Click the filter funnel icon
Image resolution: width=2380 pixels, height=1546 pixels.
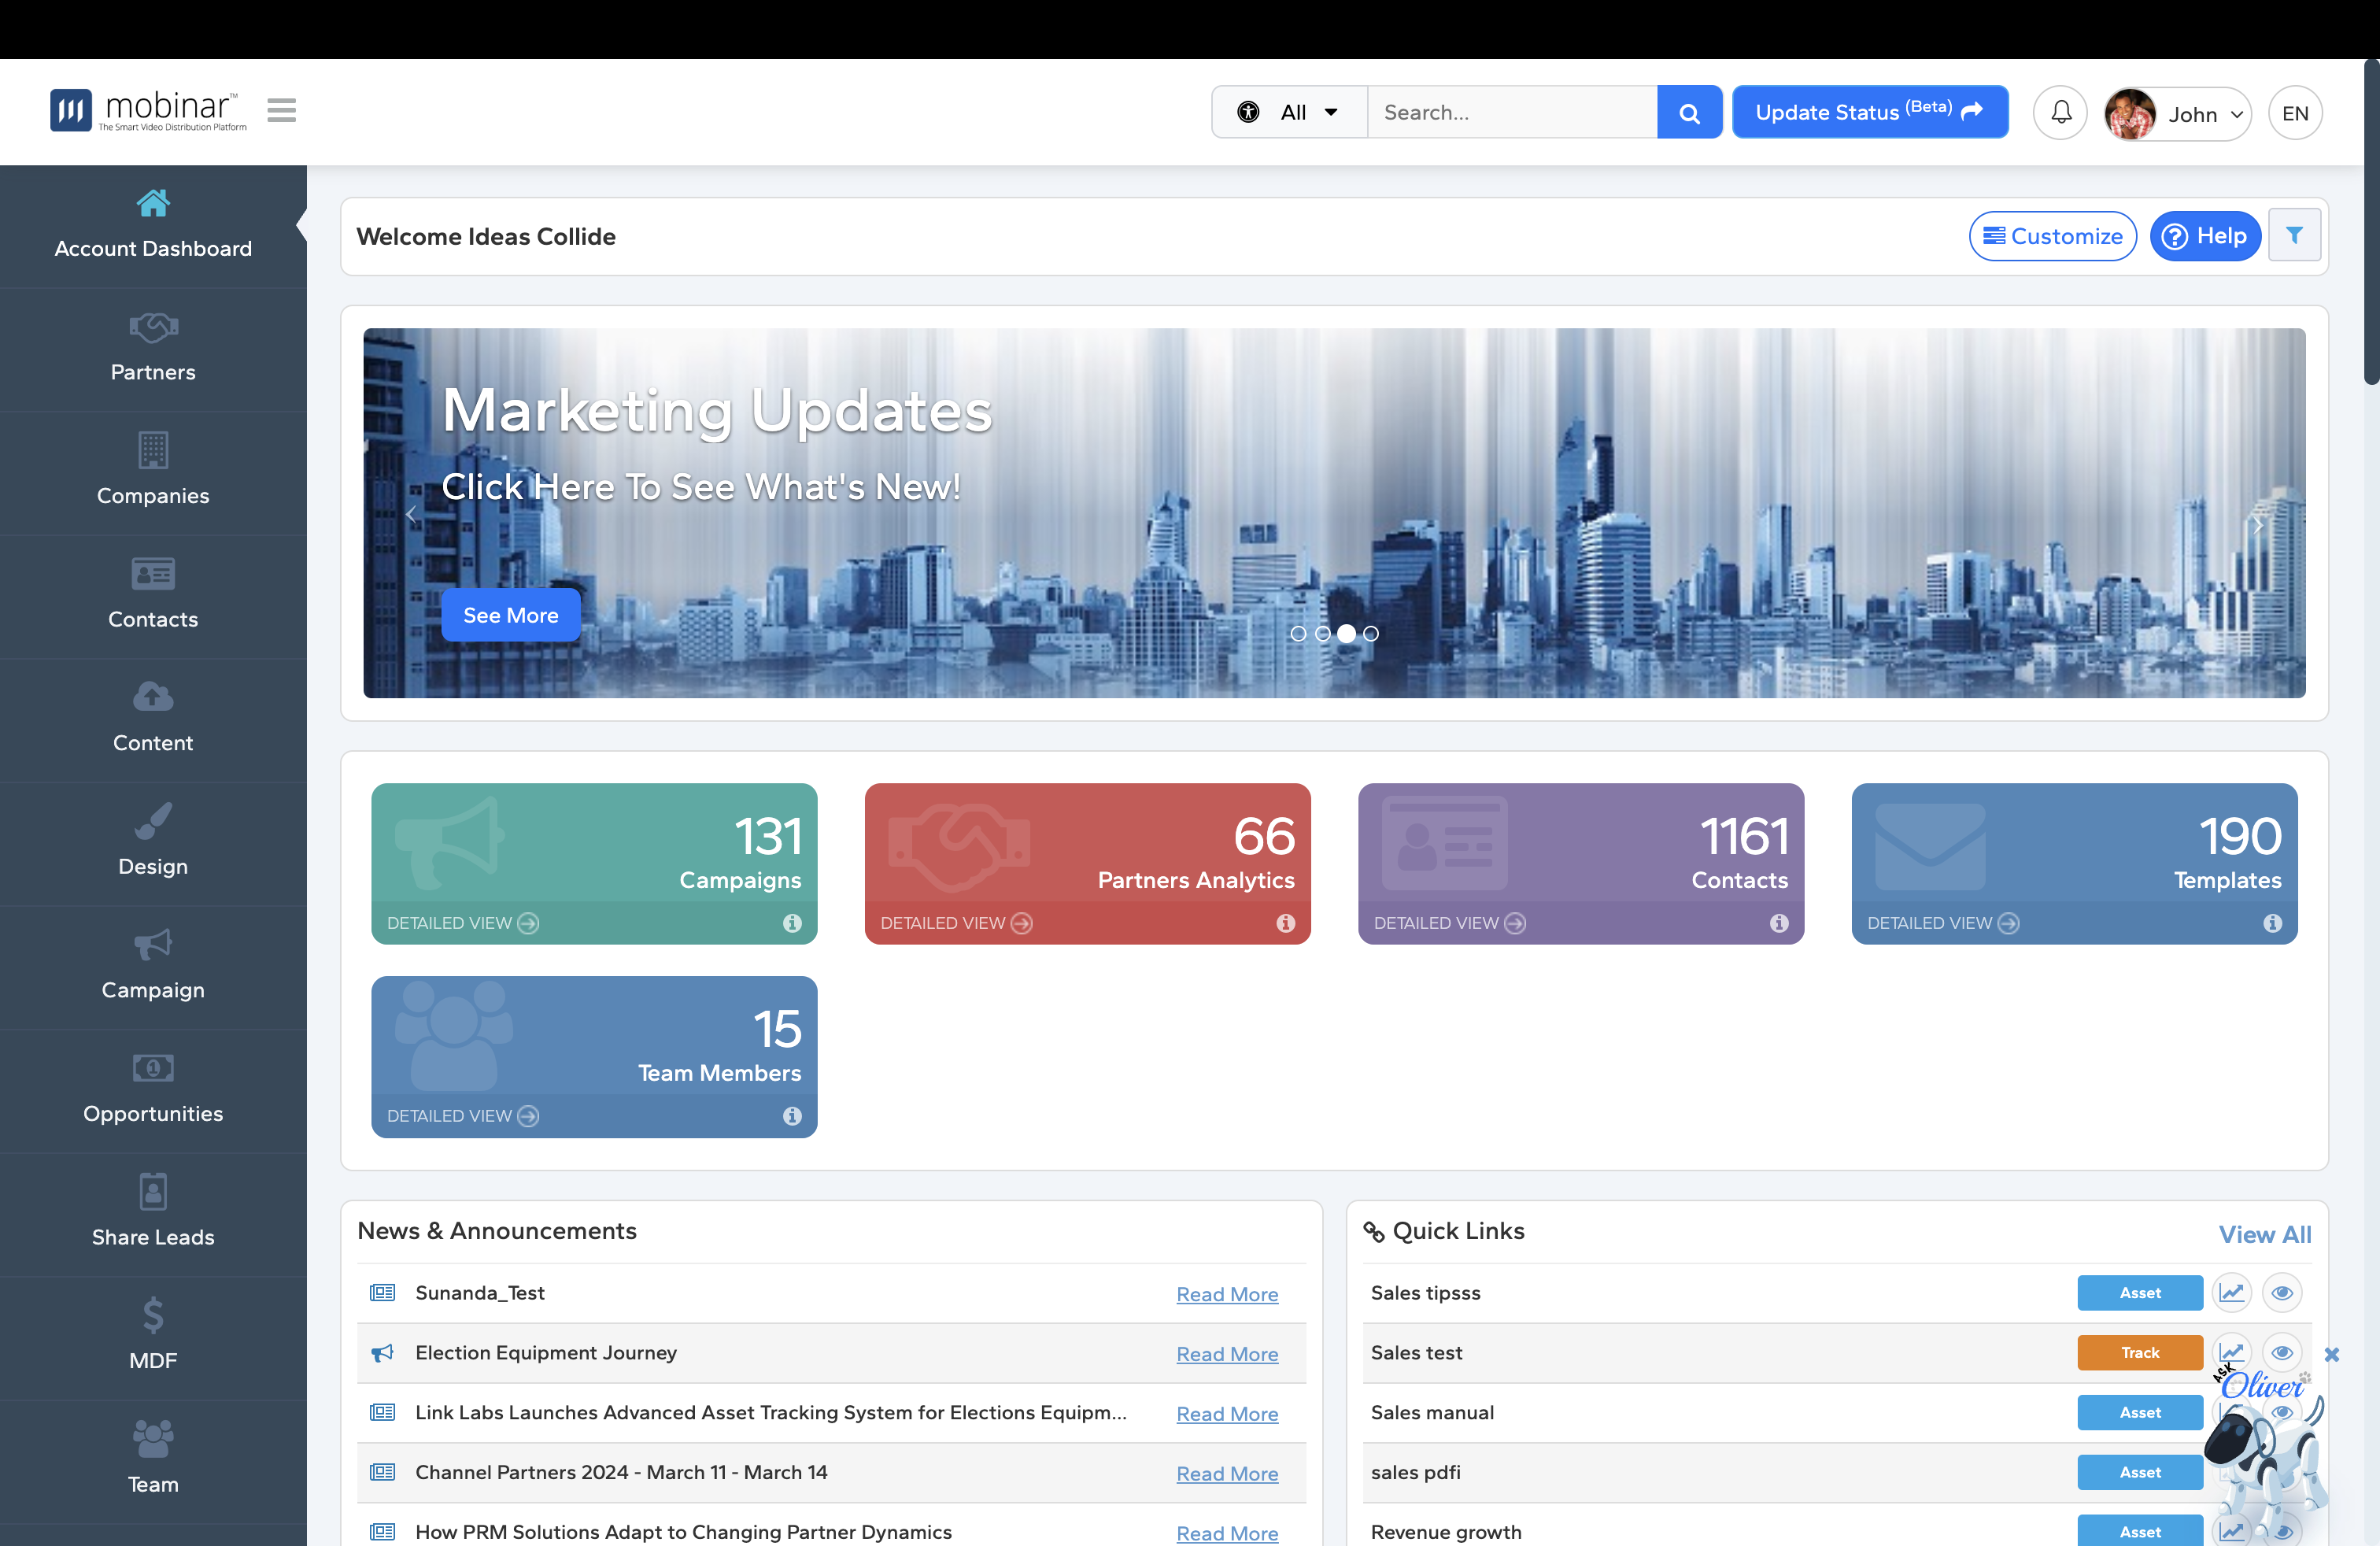[x=2294, y=235]
